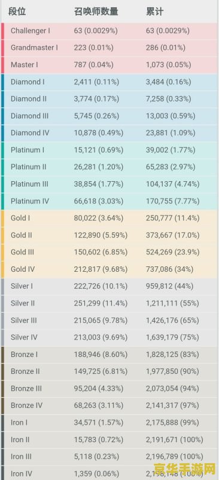219x480 pixels.
Task: Select the Iron I tier label
Action: [x=19, y=422]
